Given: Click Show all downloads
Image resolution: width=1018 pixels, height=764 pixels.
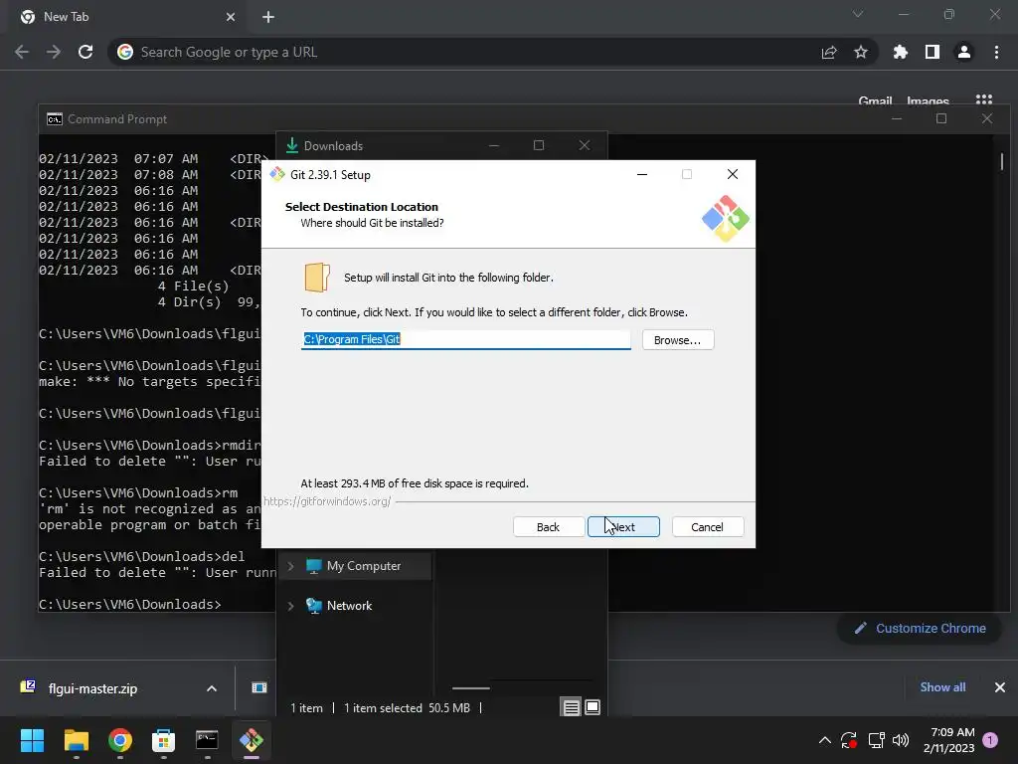Looking at the screenshot, I should pyautogui.click(x=942, y=686).
